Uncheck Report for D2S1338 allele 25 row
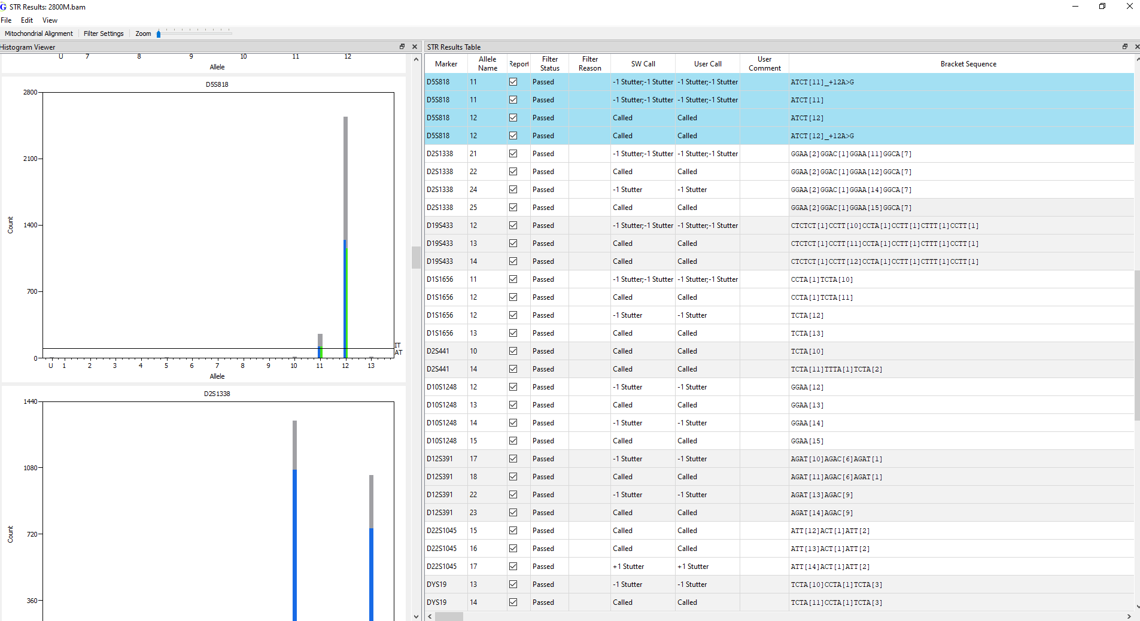The width and height of the screenshot is (1140, 621). click(x=513, y=208)
